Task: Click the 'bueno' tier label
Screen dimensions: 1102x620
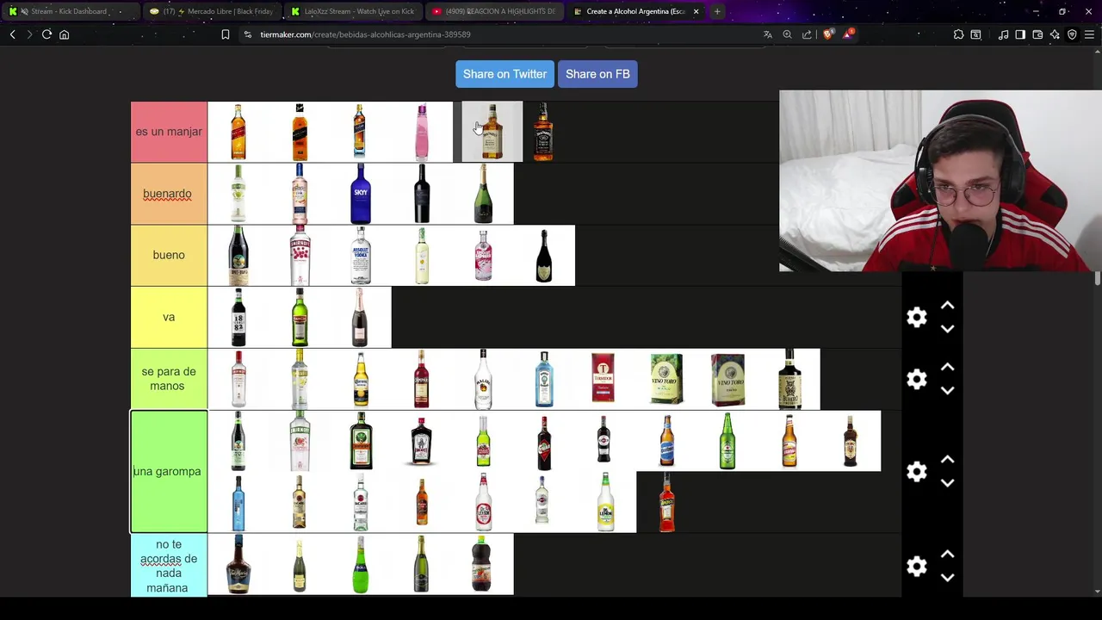Action: pos(169,255)
